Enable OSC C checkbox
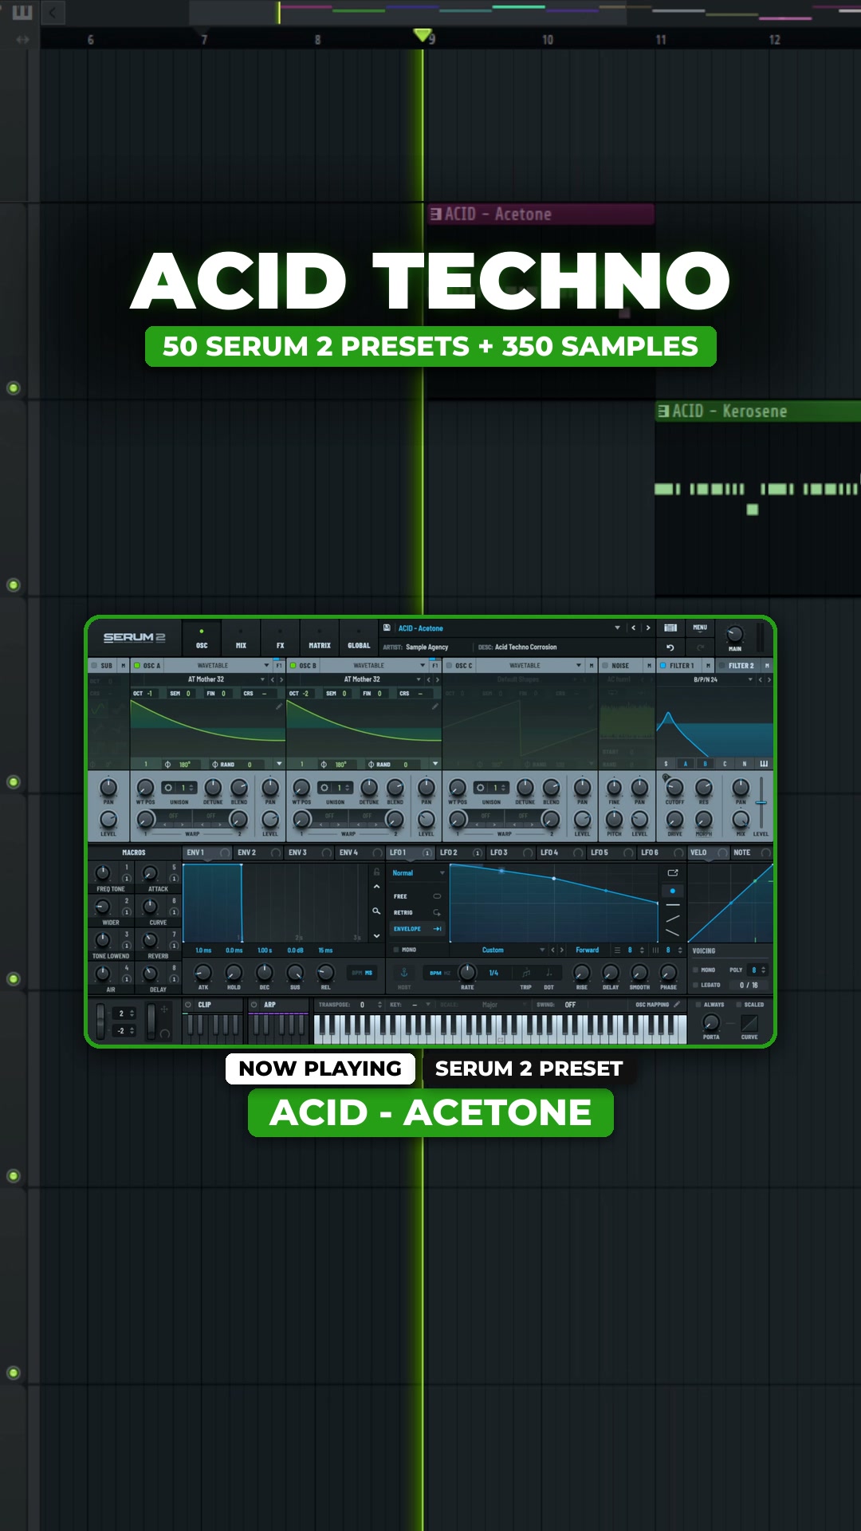Screen dimensions: 861x1531 450,665
